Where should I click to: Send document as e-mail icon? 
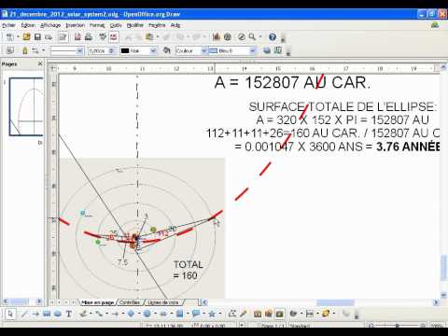49,37
